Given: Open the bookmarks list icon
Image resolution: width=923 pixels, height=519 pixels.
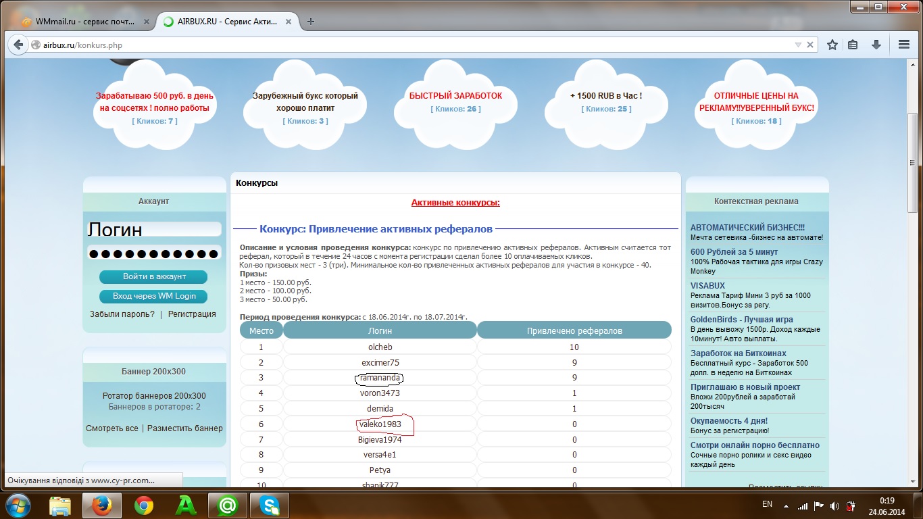Looking at the screenshot, I should [853, 45].
